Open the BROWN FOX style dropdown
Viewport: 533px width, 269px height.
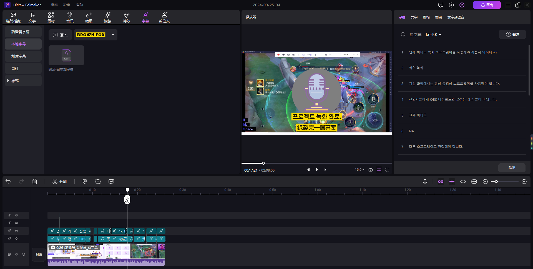pos(96,35)
